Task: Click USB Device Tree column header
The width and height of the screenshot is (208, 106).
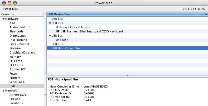Action: coord(127,14)
